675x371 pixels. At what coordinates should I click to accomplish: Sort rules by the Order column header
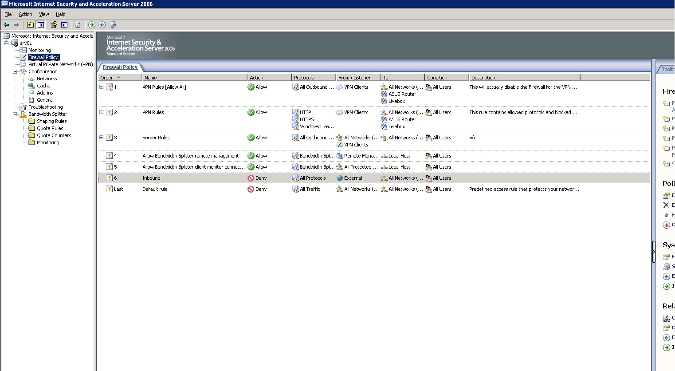pos(107,78)
